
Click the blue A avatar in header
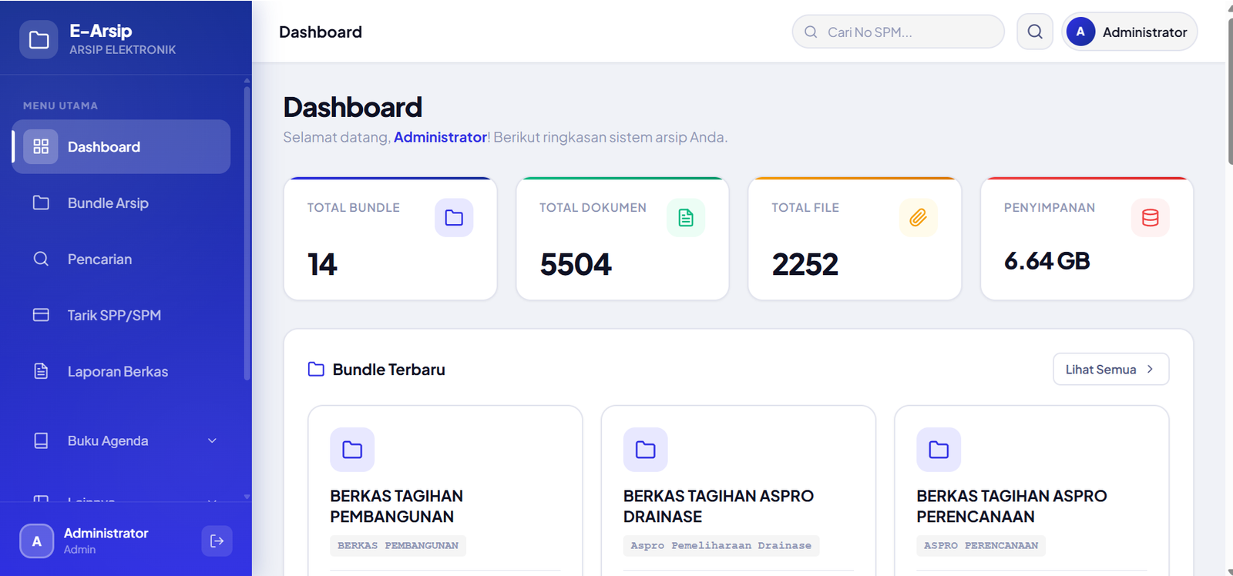1080,32
